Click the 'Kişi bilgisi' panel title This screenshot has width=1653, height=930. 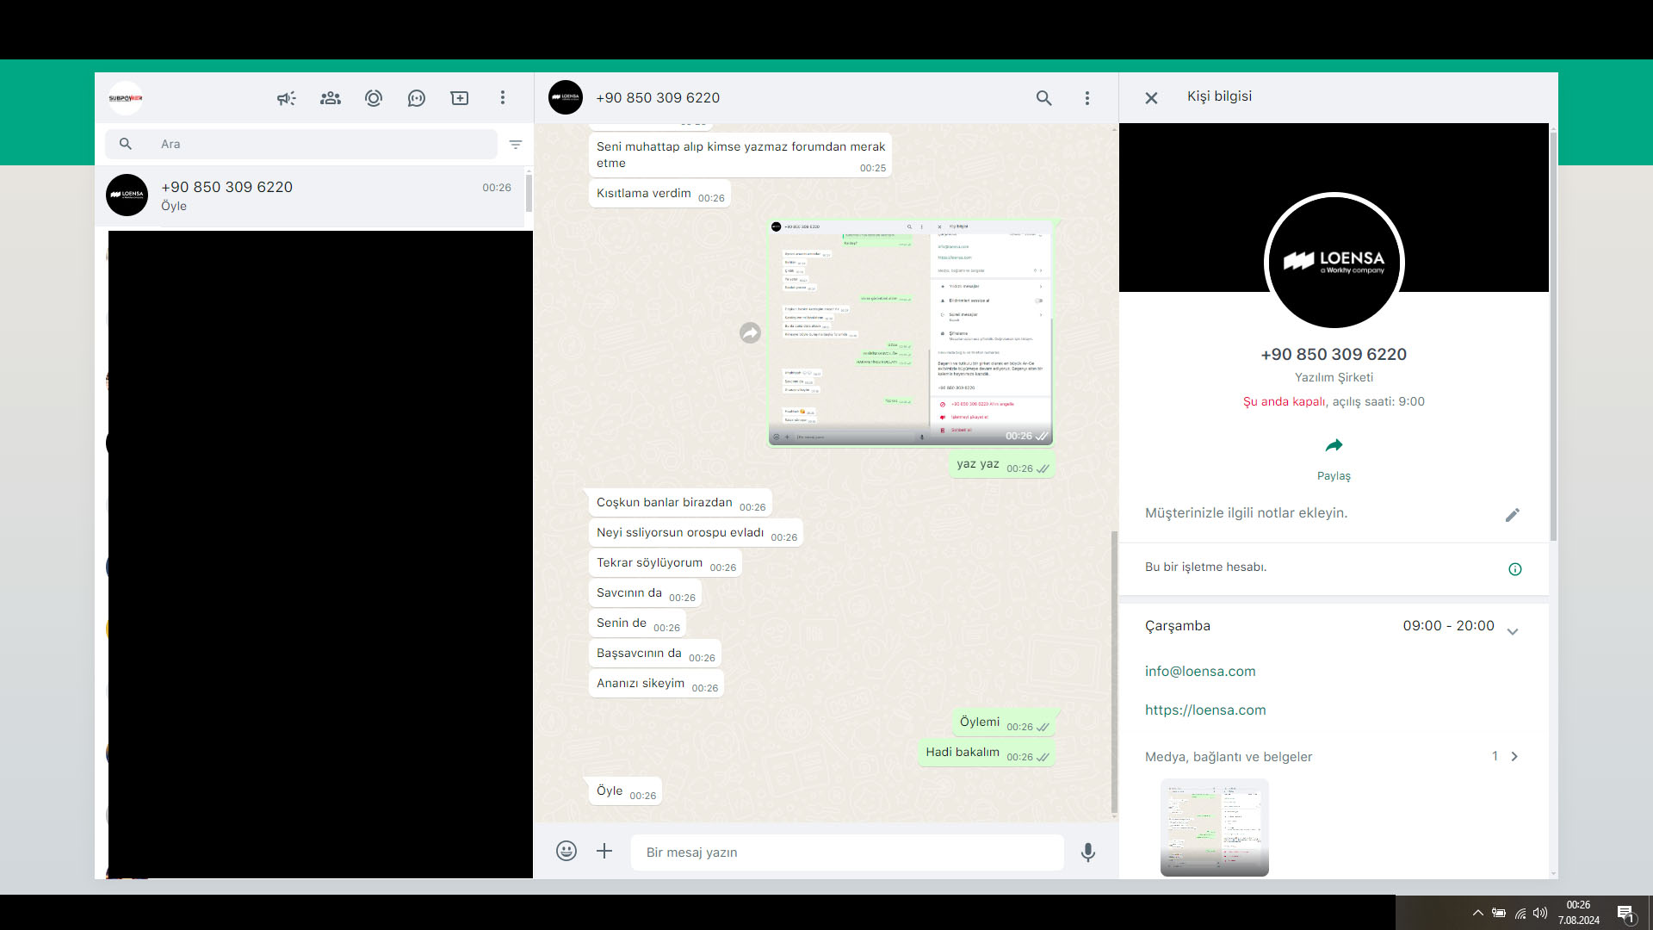1219,96
